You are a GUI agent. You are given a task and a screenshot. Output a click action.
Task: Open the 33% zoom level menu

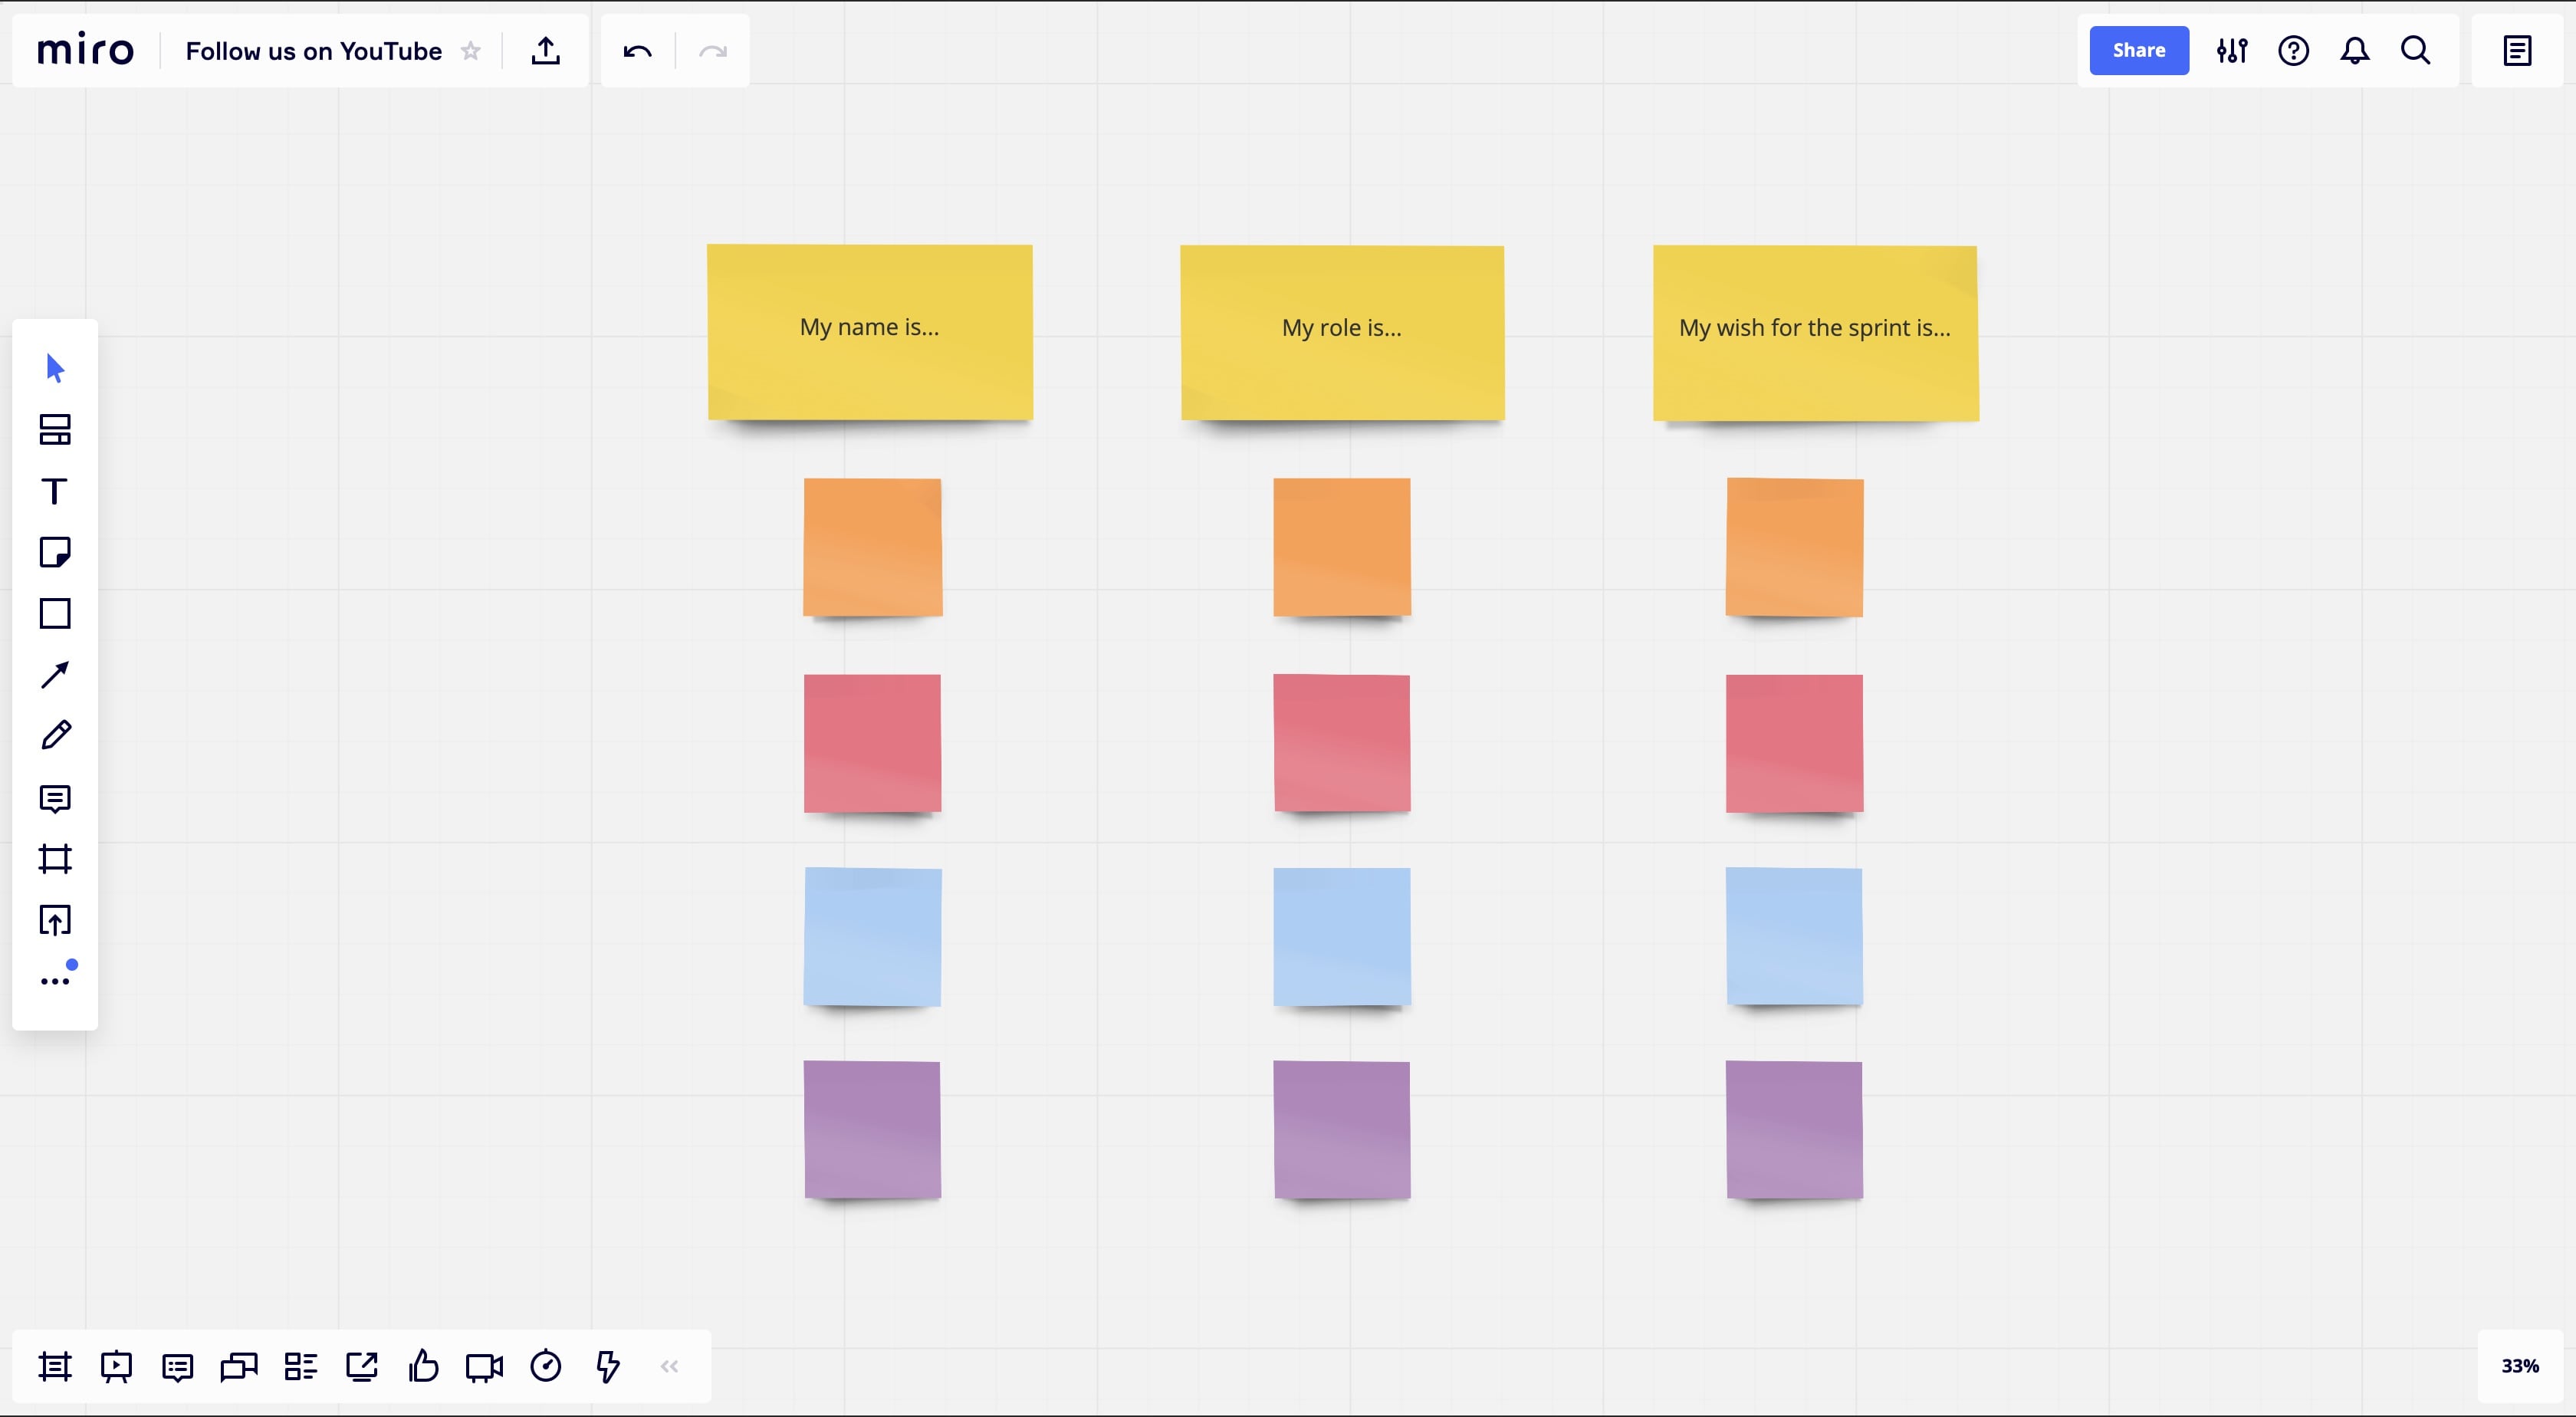2519,1366
